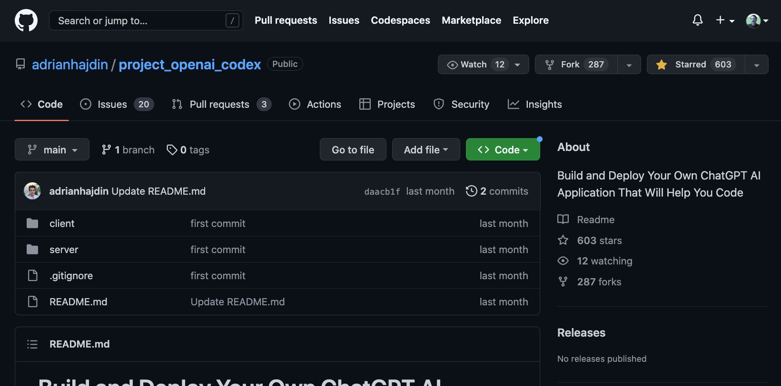
Task: Open first commit message for client
Action: click(x=218, y=224)
